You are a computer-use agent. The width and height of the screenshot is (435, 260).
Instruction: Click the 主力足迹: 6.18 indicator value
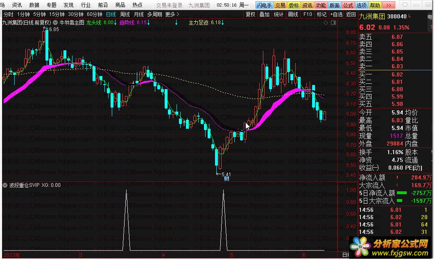coord(206,23)
